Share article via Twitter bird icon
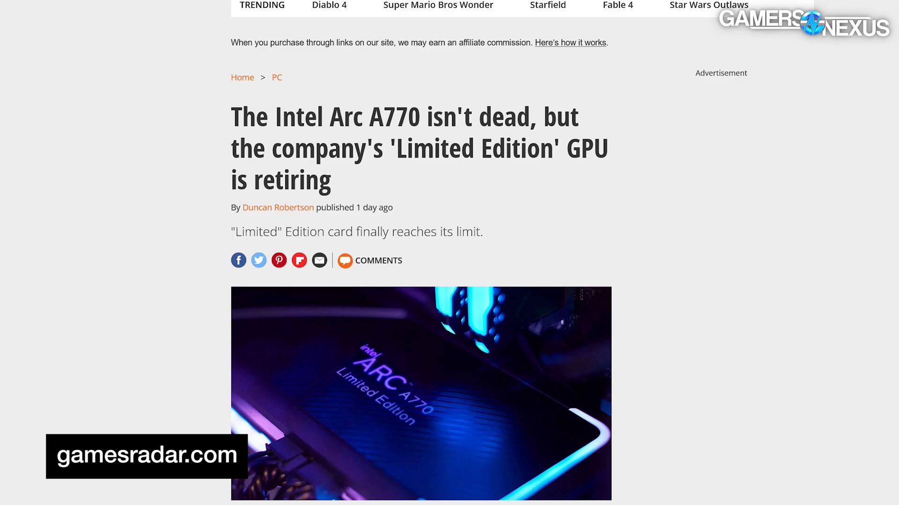 tap(259, 260)
